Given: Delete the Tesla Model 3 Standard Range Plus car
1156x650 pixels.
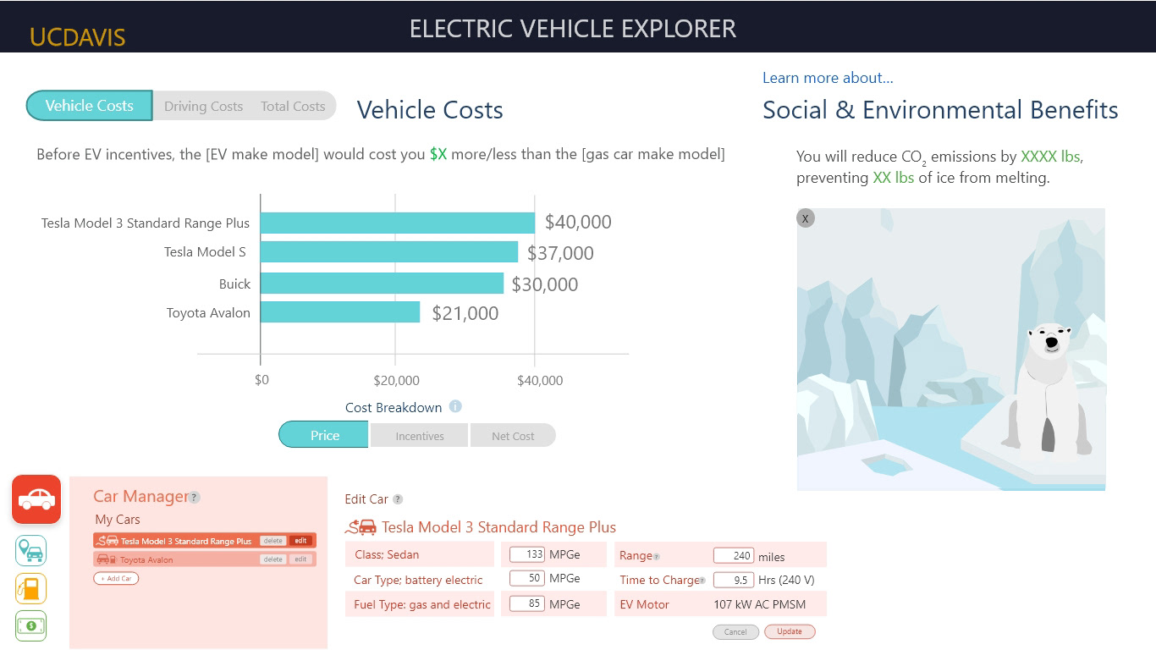Looking at the screenshot, I should (x=272, y=541).
